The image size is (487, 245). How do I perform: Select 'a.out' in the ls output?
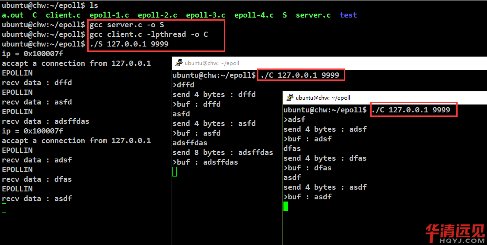click(x=13, y=15)
